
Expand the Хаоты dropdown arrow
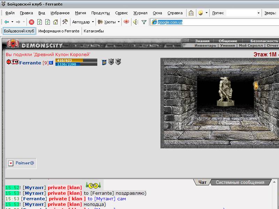119,22
